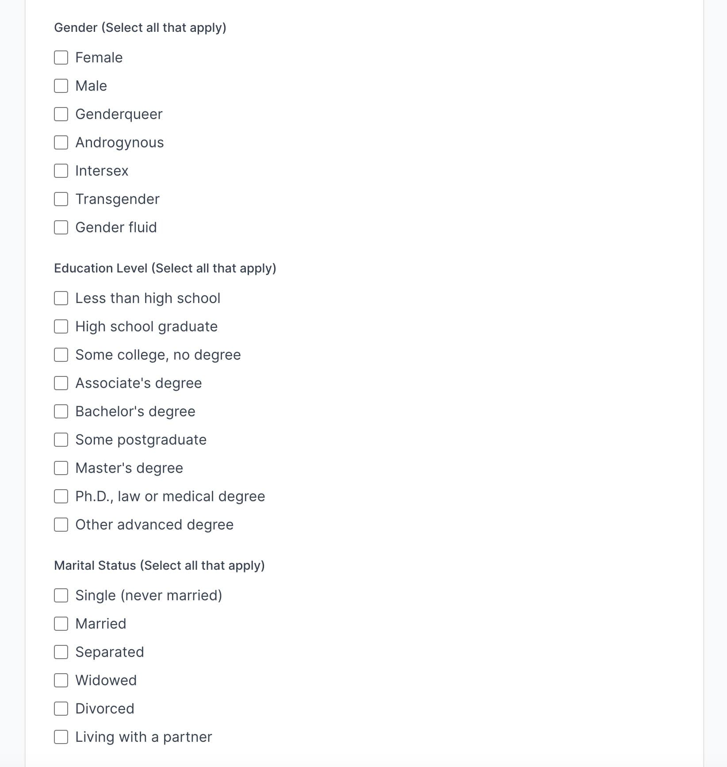Viewport: 727px width, 767px height.
Task: Check the Male gender checkbox
Action: coord(61,86)
